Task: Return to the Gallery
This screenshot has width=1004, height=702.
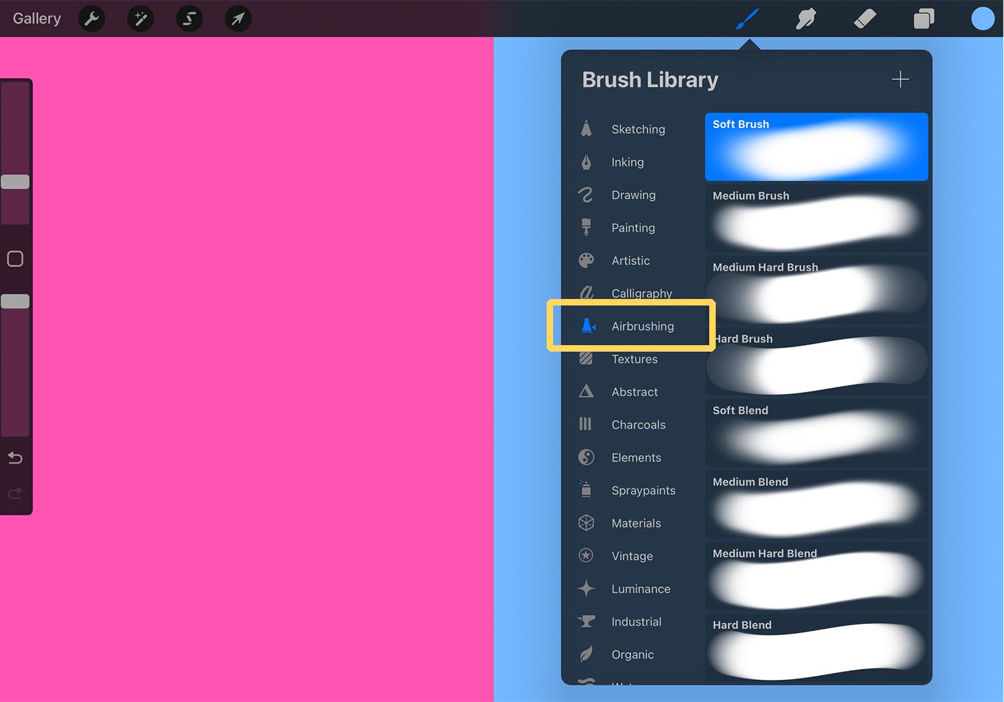Action: 37,19
